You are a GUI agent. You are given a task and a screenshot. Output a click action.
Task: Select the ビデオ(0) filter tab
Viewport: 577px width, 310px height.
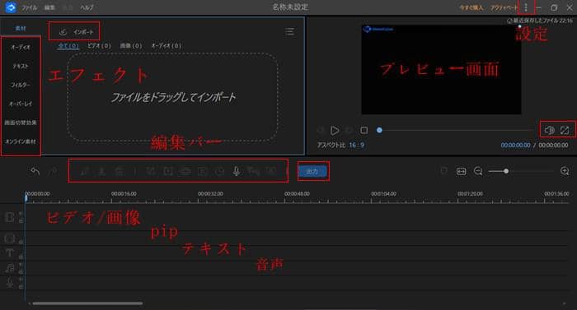pos(99,46)
